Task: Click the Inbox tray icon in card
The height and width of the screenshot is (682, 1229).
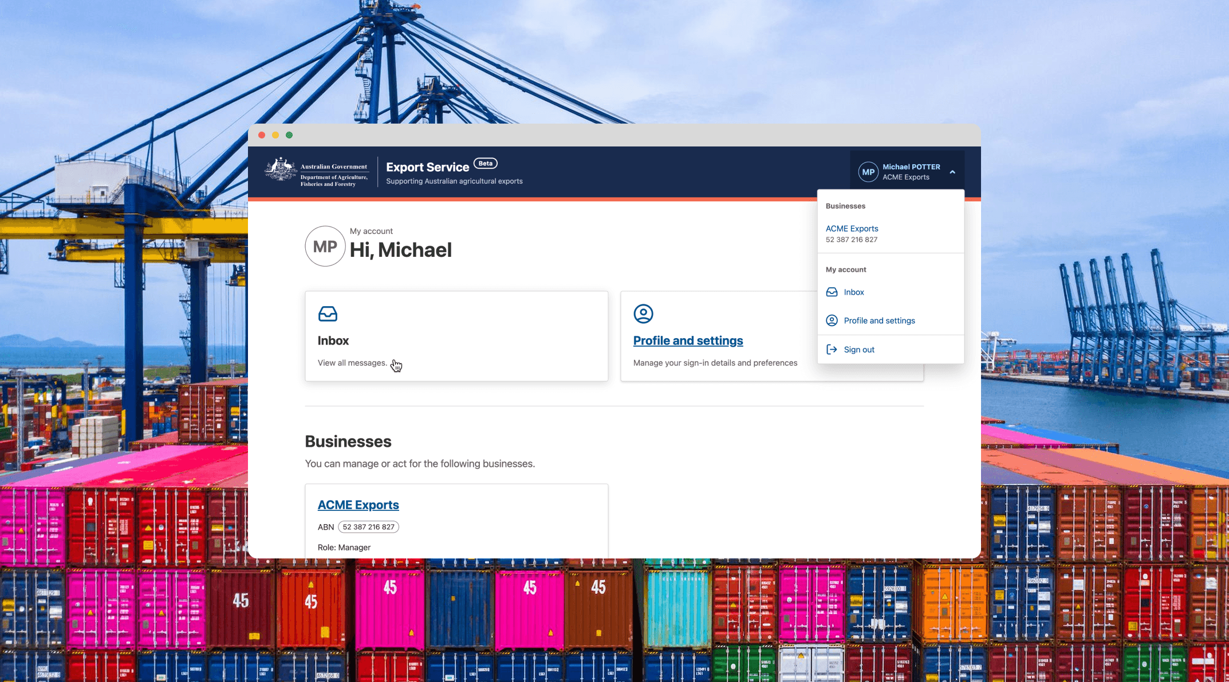Action: pyautogui.click(x=328, y=314)
